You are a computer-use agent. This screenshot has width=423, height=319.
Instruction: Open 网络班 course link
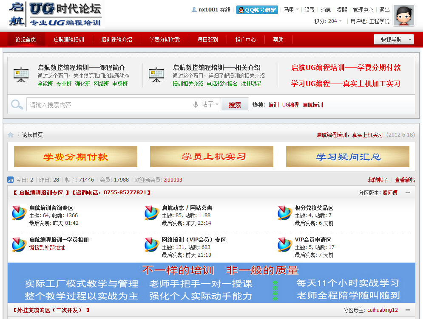(101, 84)
